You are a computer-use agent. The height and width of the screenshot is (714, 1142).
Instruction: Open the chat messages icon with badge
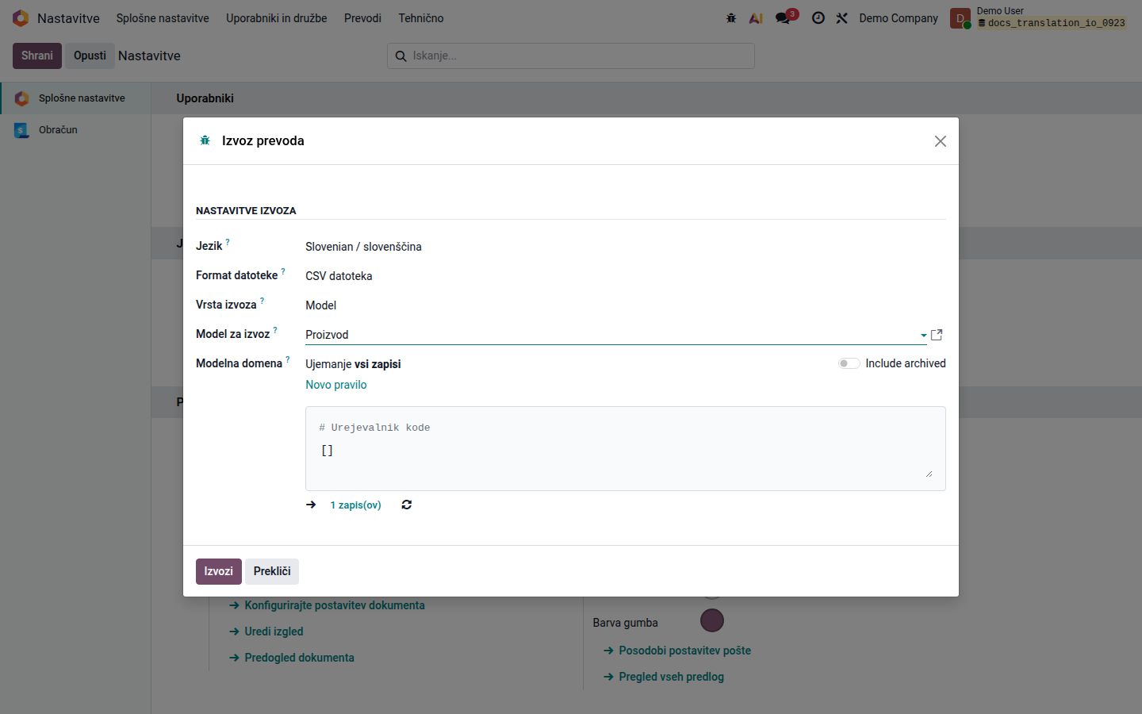coord(785,17)
